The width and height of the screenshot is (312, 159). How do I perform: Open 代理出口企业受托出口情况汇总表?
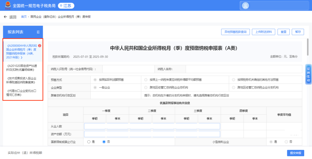22,93
